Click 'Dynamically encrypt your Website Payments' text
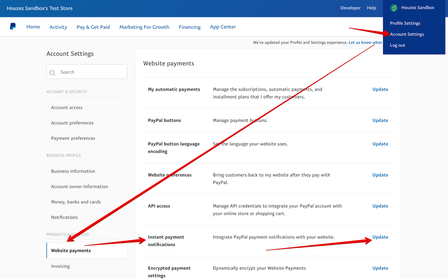This screenshot has height=279, width=448. (259, 268)
